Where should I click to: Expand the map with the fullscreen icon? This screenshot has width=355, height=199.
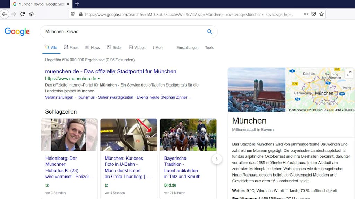tap(349, 73)
